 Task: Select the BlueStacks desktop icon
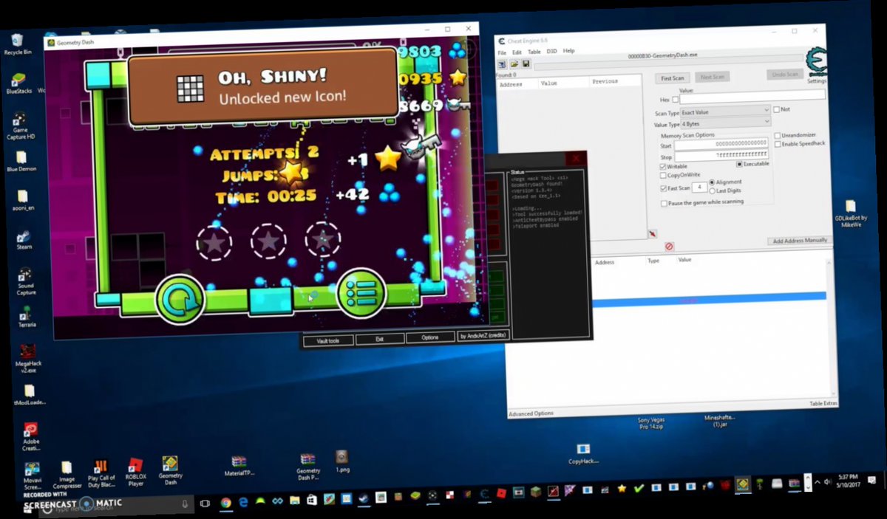(x=18, y=83)
